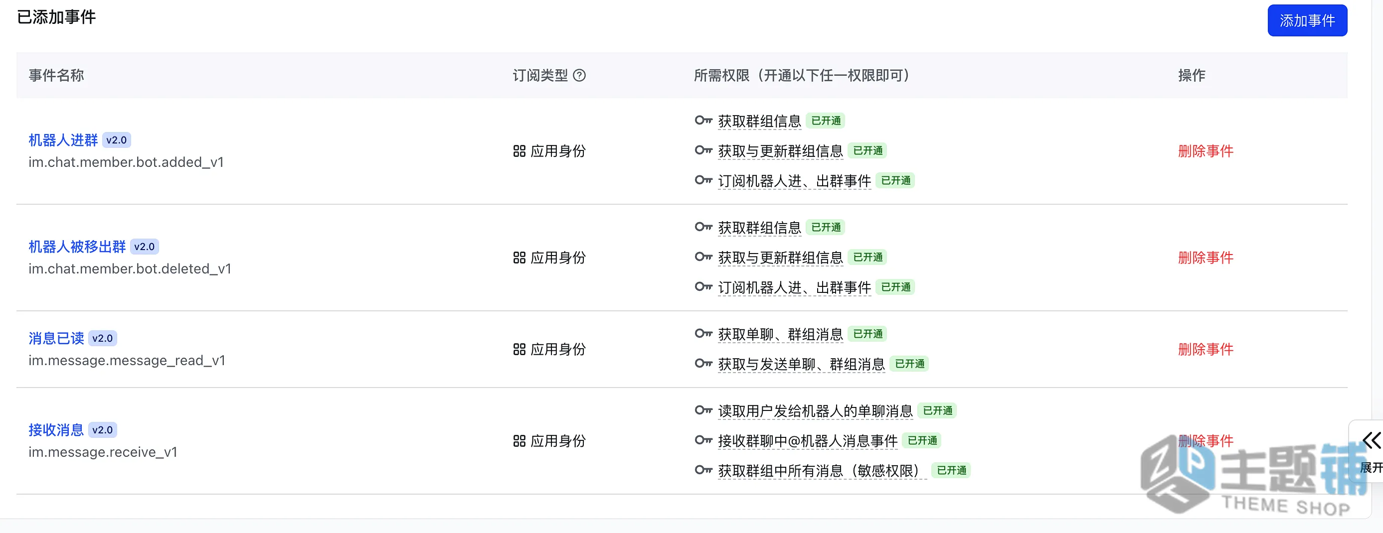Click key icon beside 获取与发送单聊、群组消息
The height and width of the screenshot is (533, 1383).
pyautogui.click(x=703, y=364)
